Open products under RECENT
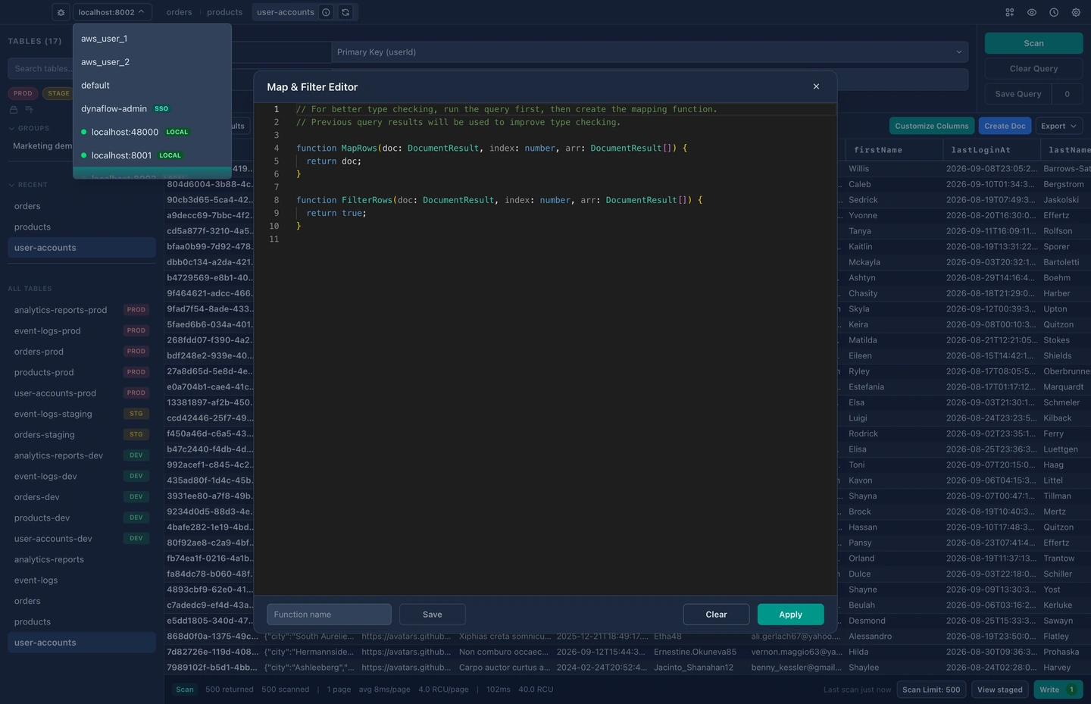 [82, 227]
